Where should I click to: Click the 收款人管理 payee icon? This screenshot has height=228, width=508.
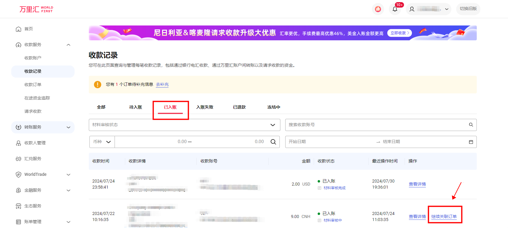(x=18, y=143)
